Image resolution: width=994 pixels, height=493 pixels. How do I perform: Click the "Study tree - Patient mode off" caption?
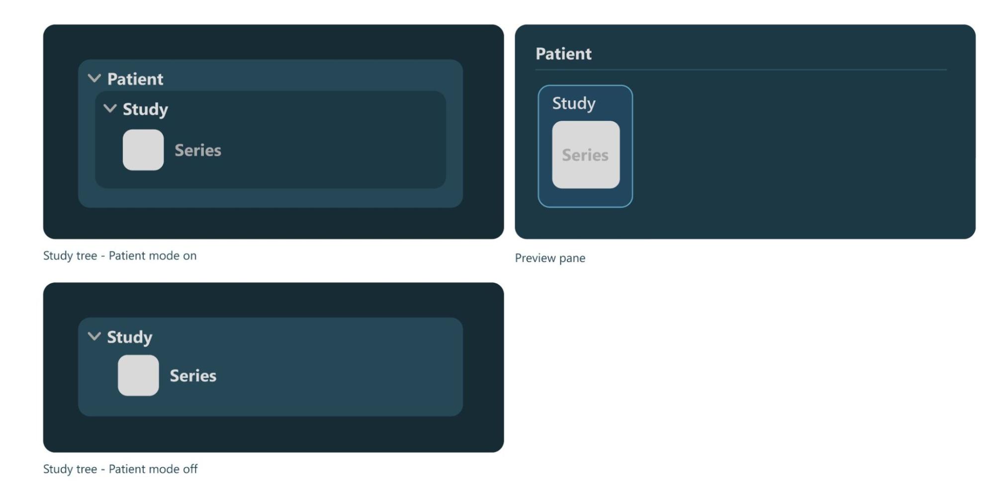pos(120,469)
